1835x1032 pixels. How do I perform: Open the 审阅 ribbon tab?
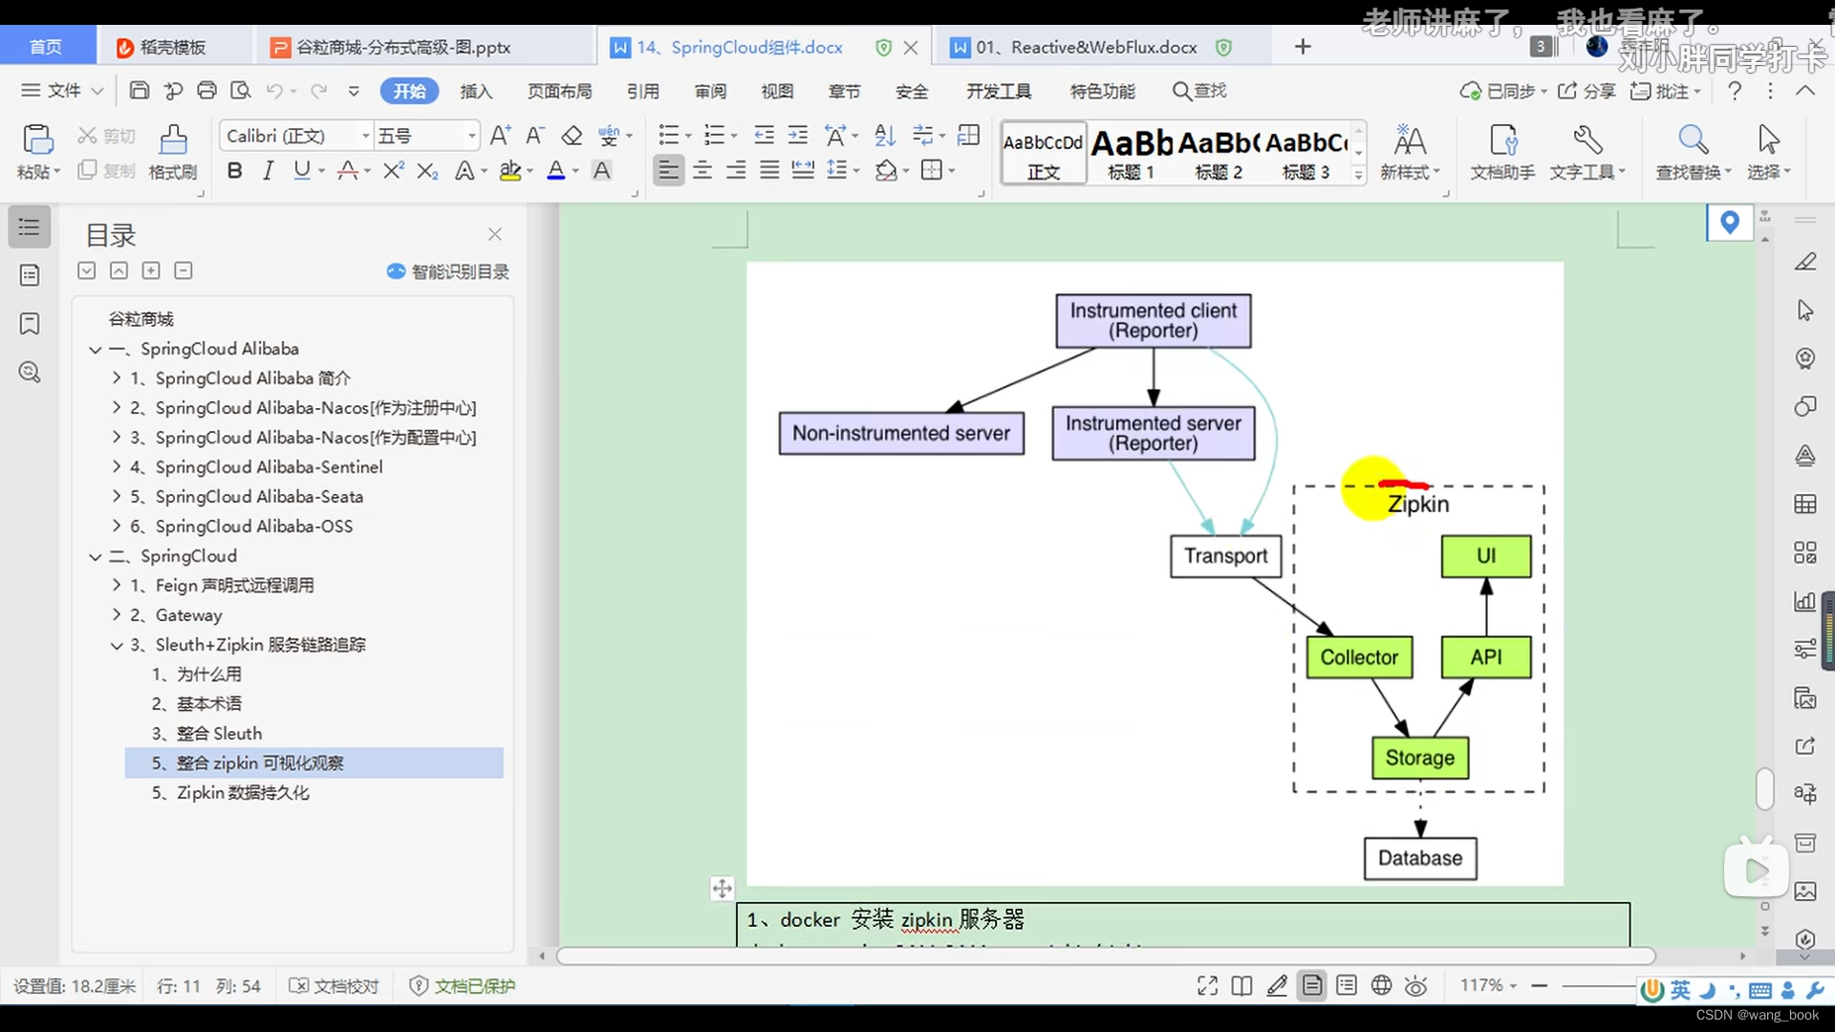click(x=710, y=91)
